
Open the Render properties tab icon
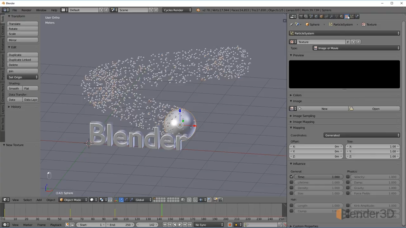[x=301, y=16]
